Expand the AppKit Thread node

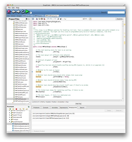[x=9, y=115]
